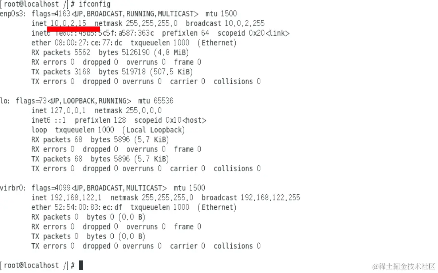Click the enp0s3 interface name
The width and height of the screenshot is (438, 273).
(13, 14)
